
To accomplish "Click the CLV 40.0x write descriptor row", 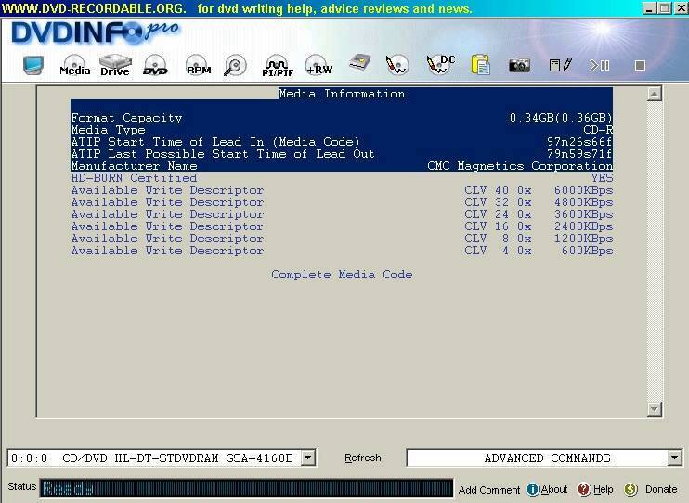I will tap(342, 190).
